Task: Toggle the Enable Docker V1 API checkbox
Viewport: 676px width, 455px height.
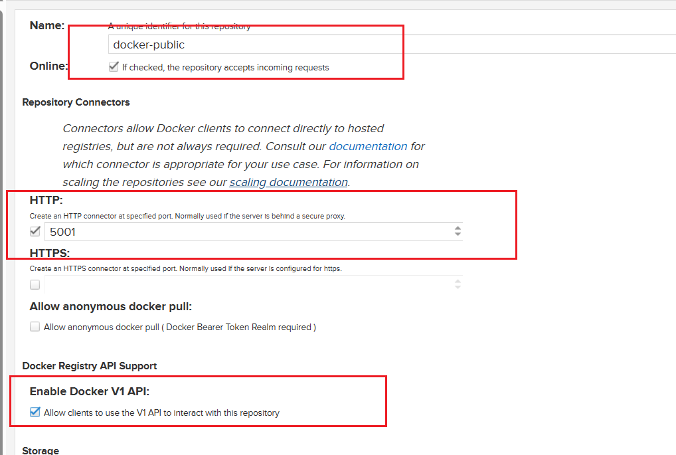Action: [x=35, y=412]
